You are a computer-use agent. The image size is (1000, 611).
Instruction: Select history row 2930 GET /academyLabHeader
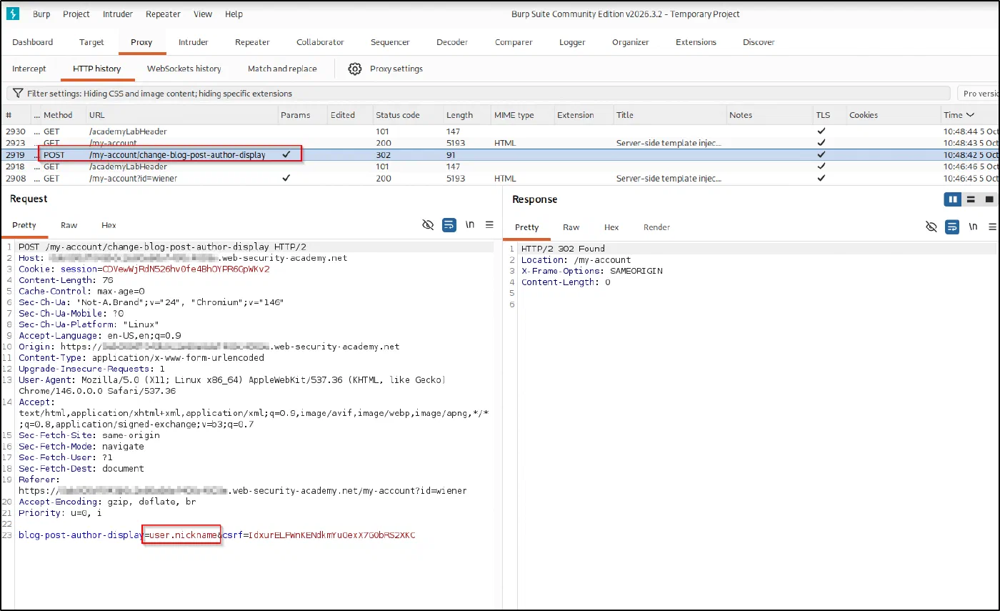pos(500,131)
